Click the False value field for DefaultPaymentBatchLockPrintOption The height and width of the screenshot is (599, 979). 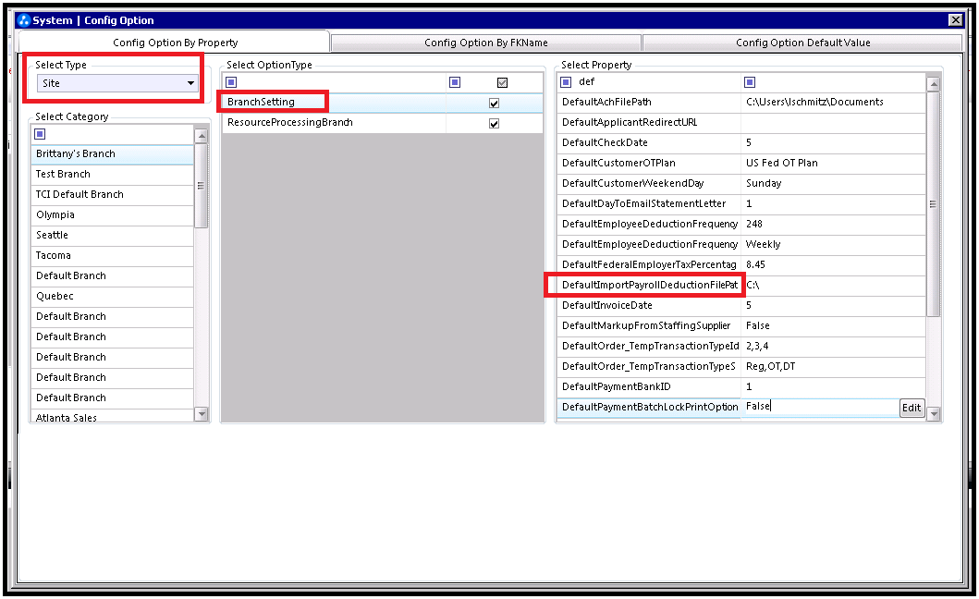pyautogui.click(x=820, y=407)
